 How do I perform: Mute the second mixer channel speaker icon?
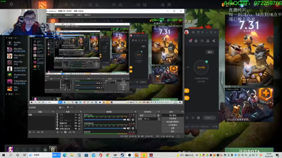point(129,128)
